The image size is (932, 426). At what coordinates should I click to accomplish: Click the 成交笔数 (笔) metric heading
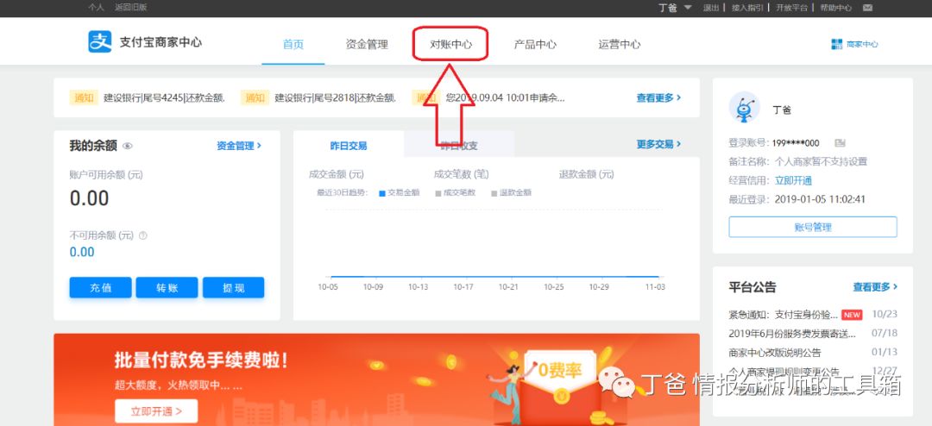[461, 175]
